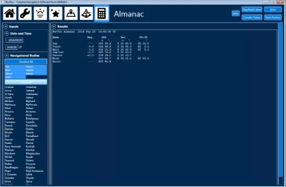
Task: Select the star Hamal
Action: click(29, 143)
